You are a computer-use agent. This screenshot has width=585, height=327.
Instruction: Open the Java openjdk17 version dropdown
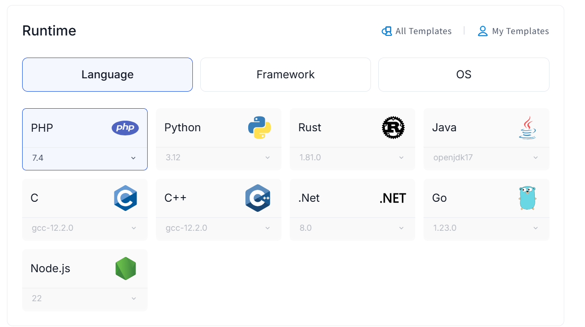pos(486,158)
